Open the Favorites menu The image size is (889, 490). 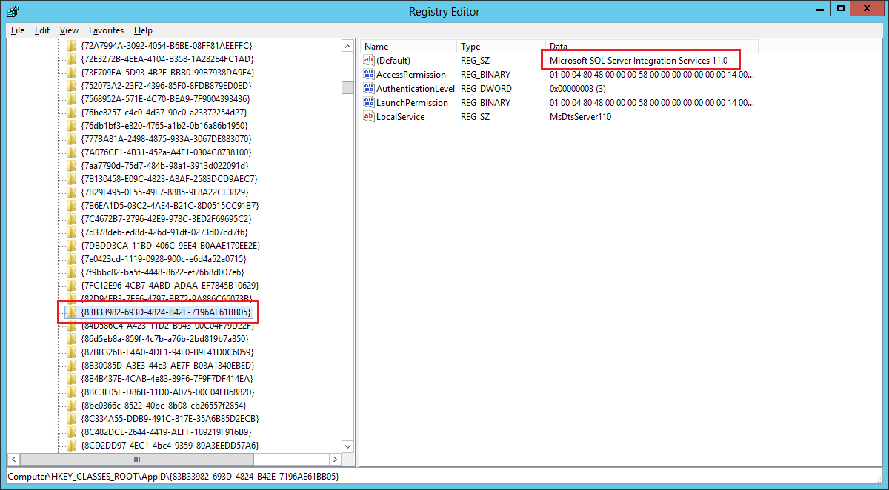click(x=105, y=30)
